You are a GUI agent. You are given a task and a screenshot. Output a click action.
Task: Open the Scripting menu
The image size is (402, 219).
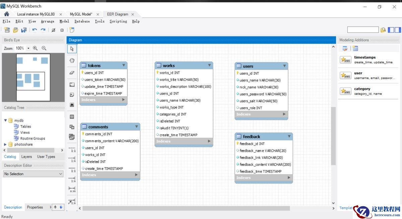coord(118,21)
